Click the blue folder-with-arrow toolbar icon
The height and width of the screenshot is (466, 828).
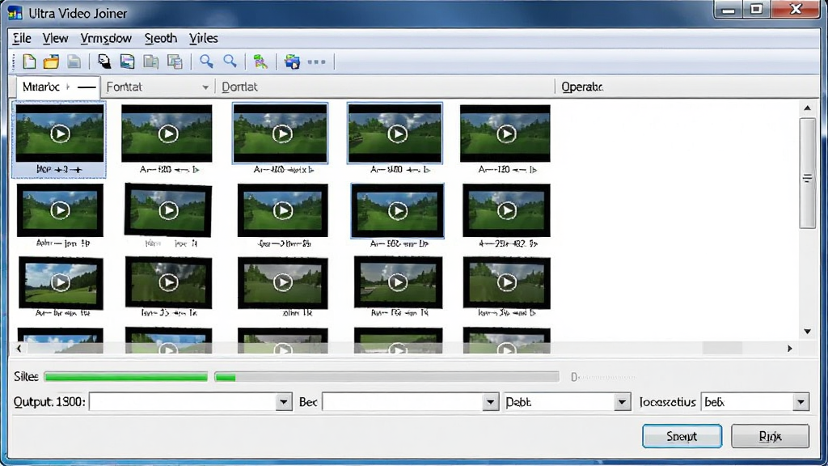(292, 61)
